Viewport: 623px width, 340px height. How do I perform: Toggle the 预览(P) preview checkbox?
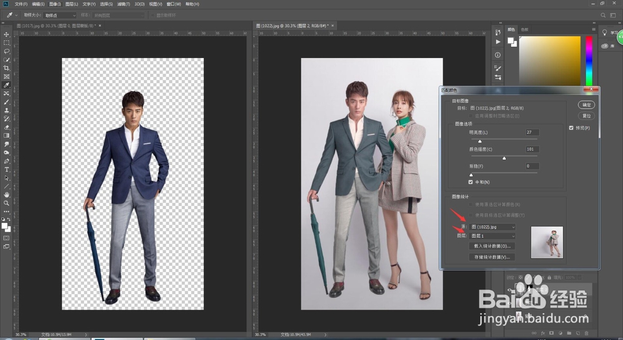tap(571, 128)
